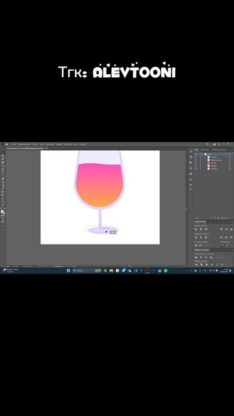Collapse the highlighted top layer's disclosure arrow
Screen dimensions: 234x416
click(203, 154)
